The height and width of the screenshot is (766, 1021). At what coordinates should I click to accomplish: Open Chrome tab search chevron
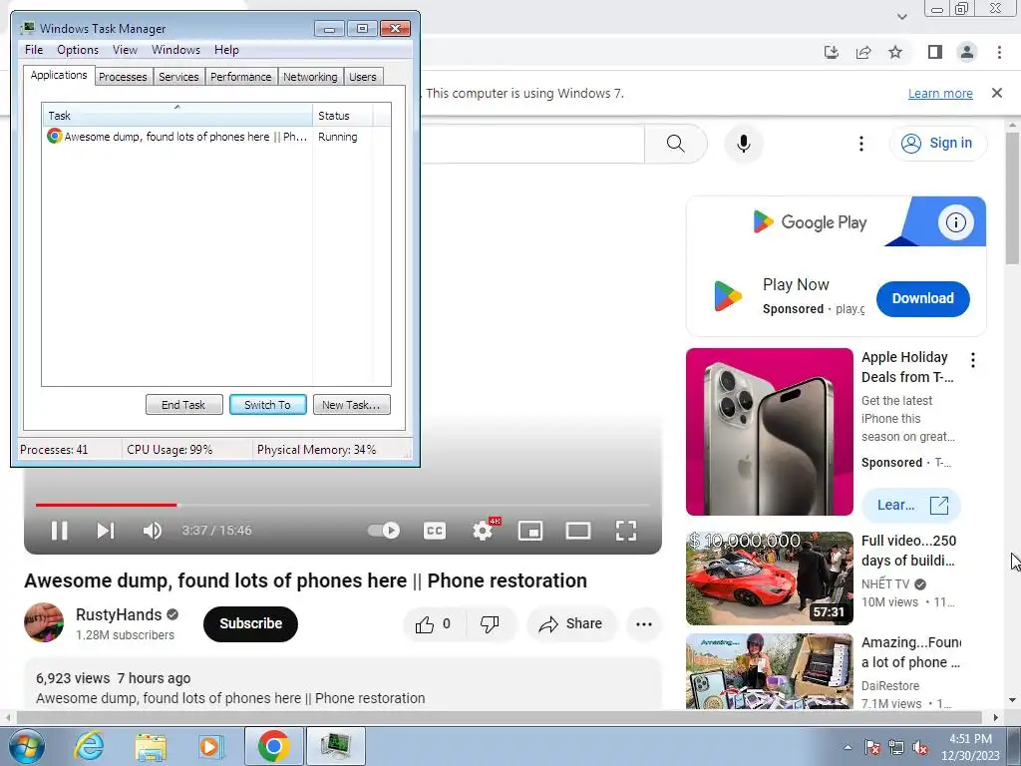click(x=901, y=16)
